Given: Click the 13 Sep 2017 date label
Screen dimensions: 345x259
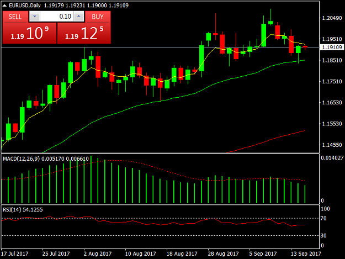Looking at the screenshot, I should click(306, 253).
